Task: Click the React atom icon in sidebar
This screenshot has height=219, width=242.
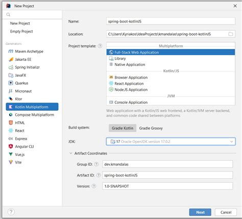Action: (11, 131)
